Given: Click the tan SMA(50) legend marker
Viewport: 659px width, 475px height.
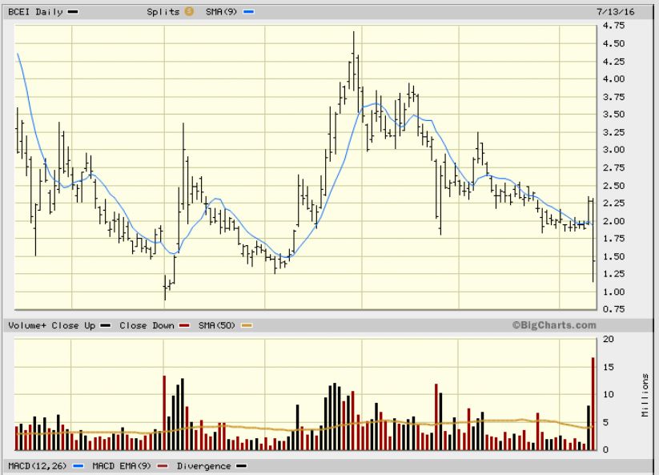Looking at the screenshot, I should pyautogui.click(x=247, y=326).
